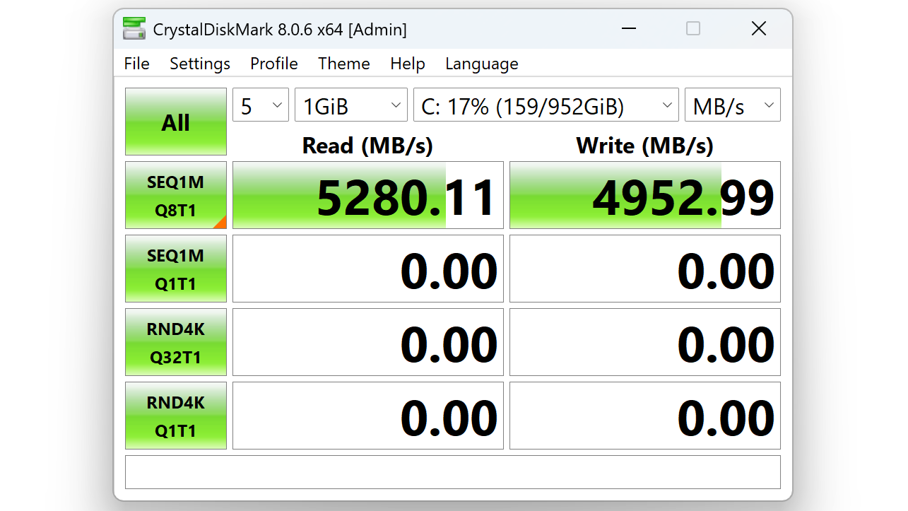Screen dimensions: 908x511
Task: Expand the test count dropdown showing 5
Action: [261, 106]
